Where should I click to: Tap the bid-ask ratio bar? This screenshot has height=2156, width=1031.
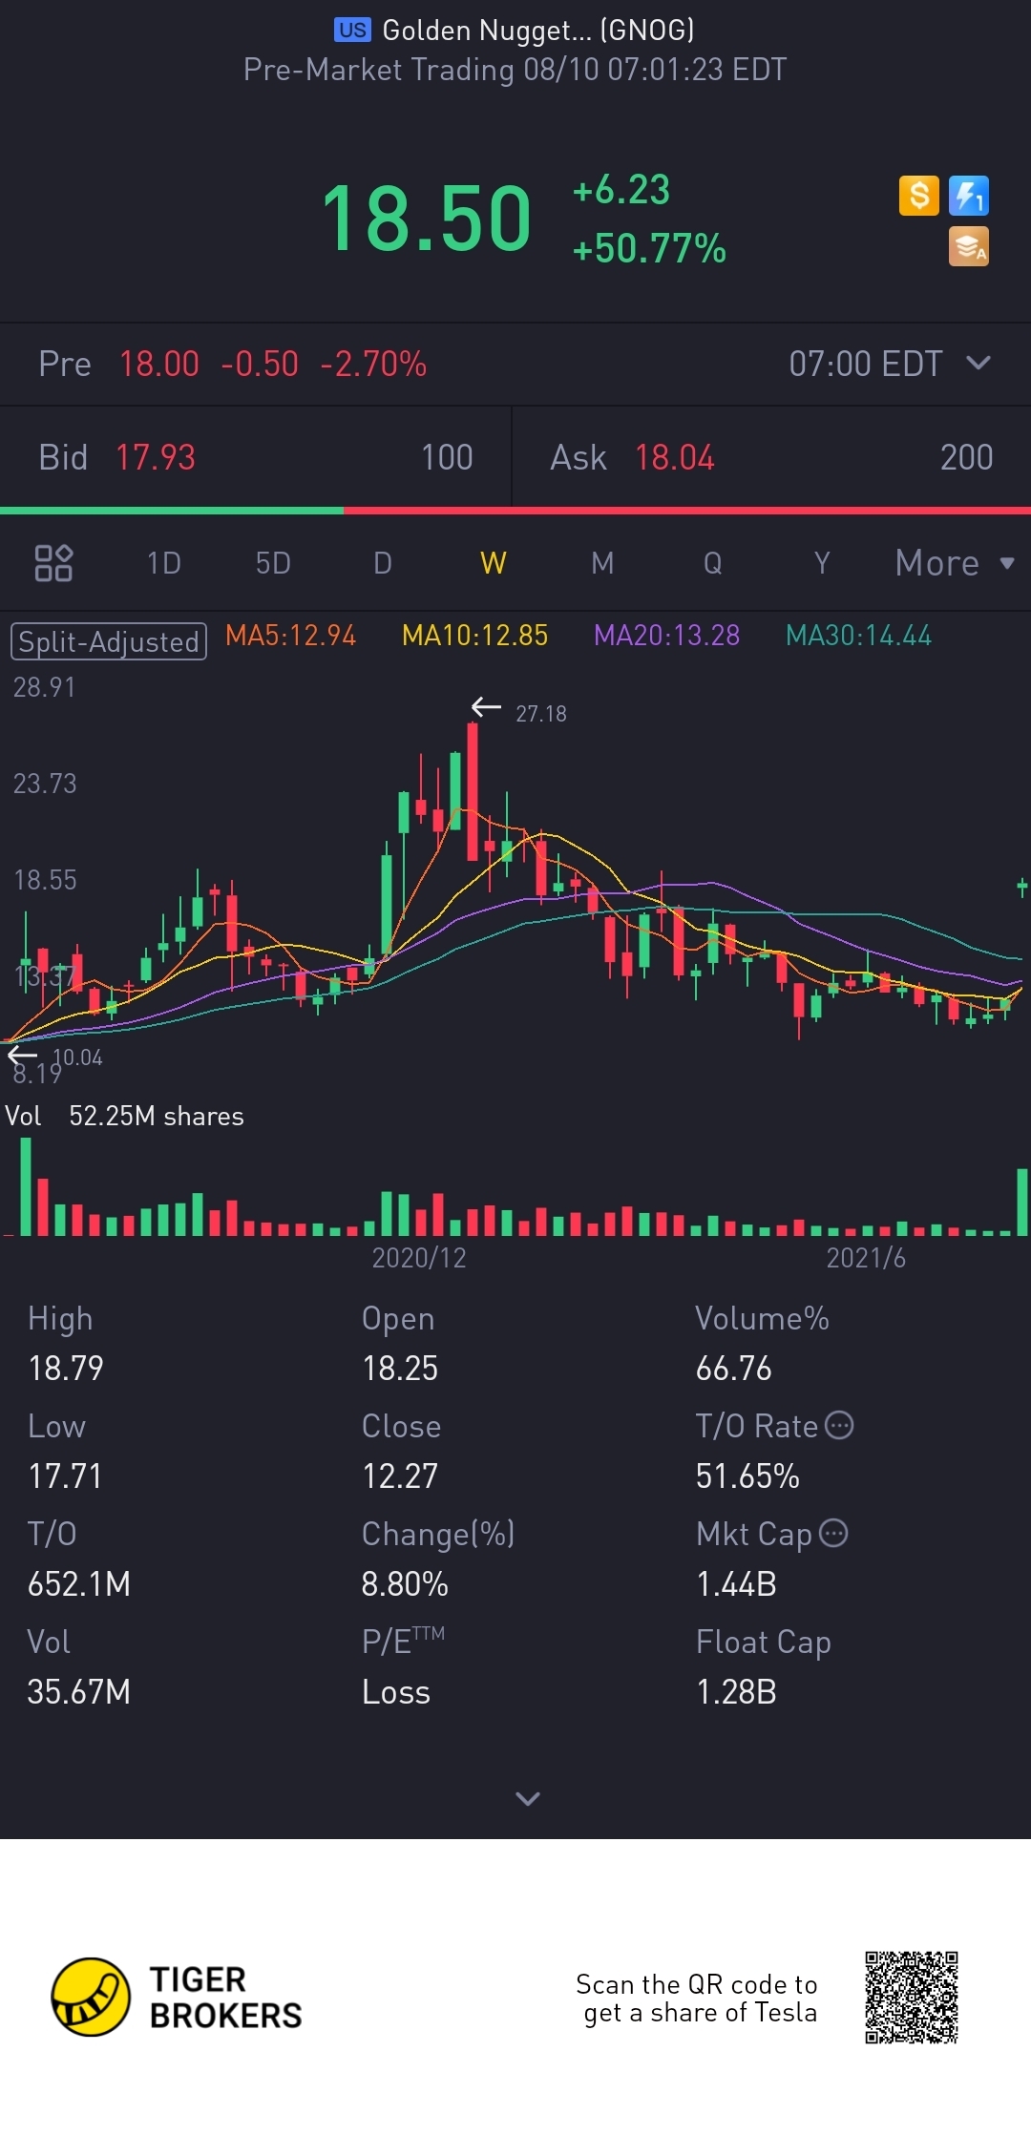515,511
